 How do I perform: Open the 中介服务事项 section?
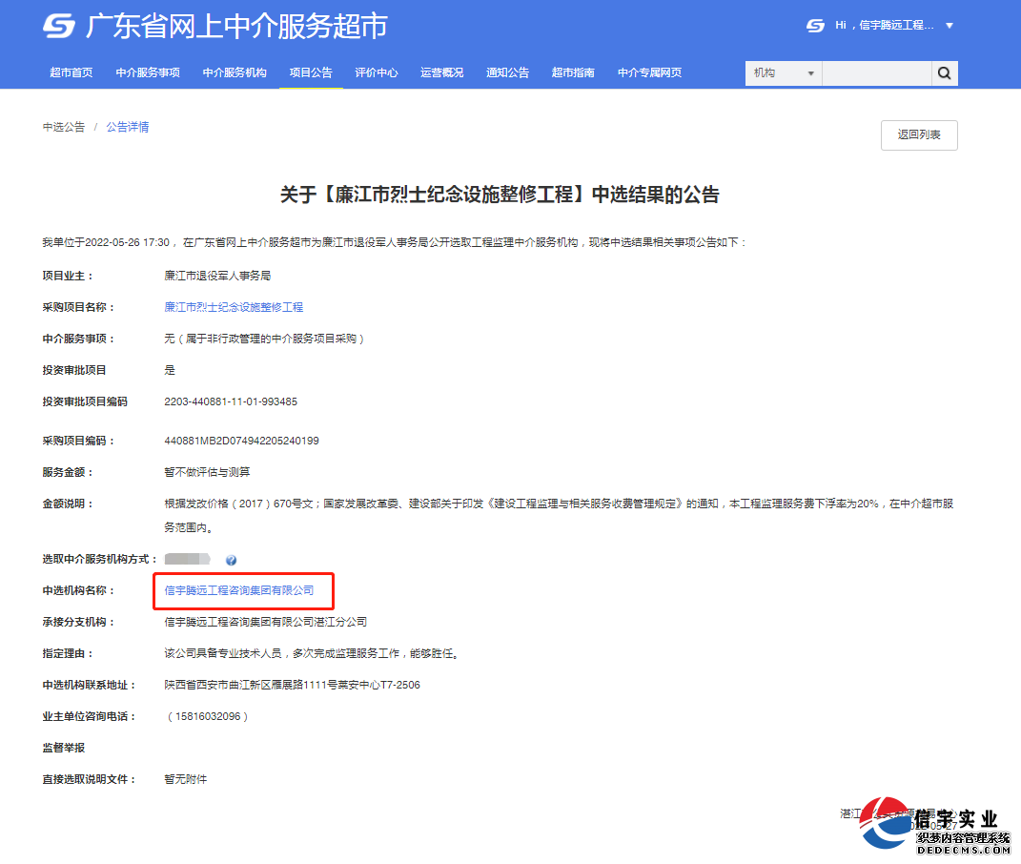[x=147, y=72]
